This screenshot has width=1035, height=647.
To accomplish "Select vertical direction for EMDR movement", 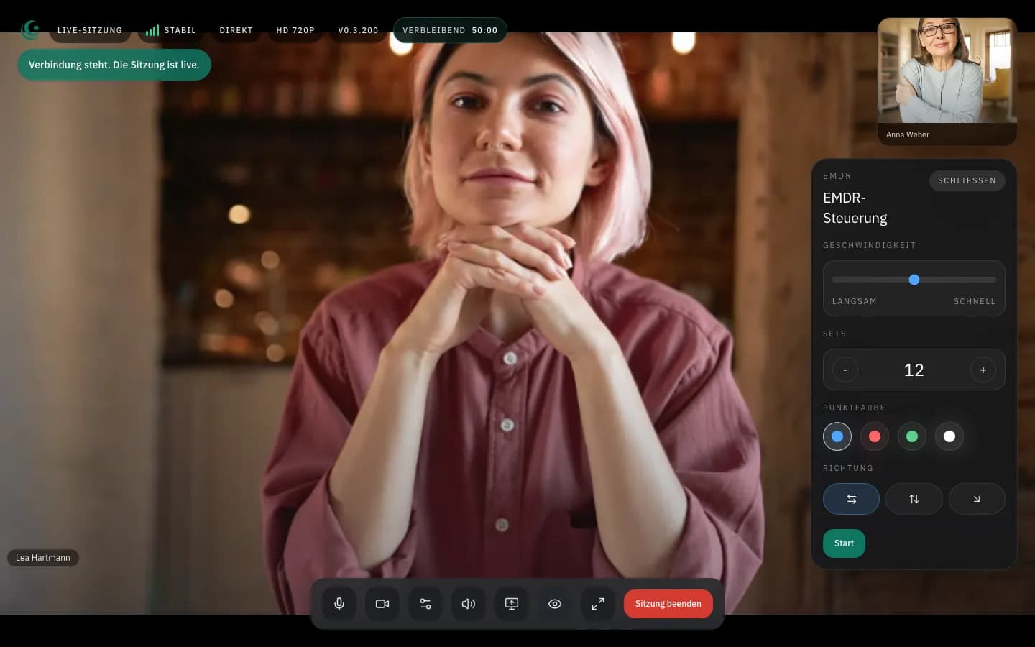I will click(x=914, y=499).
